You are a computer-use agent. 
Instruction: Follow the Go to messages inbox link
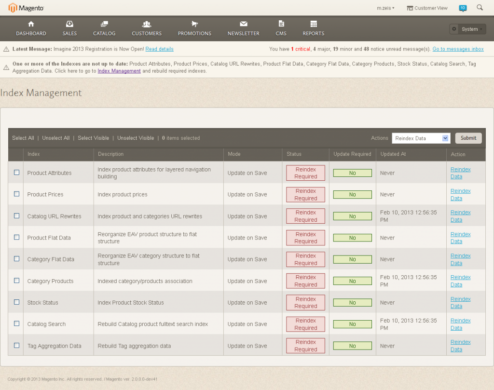tap(457, 49)
